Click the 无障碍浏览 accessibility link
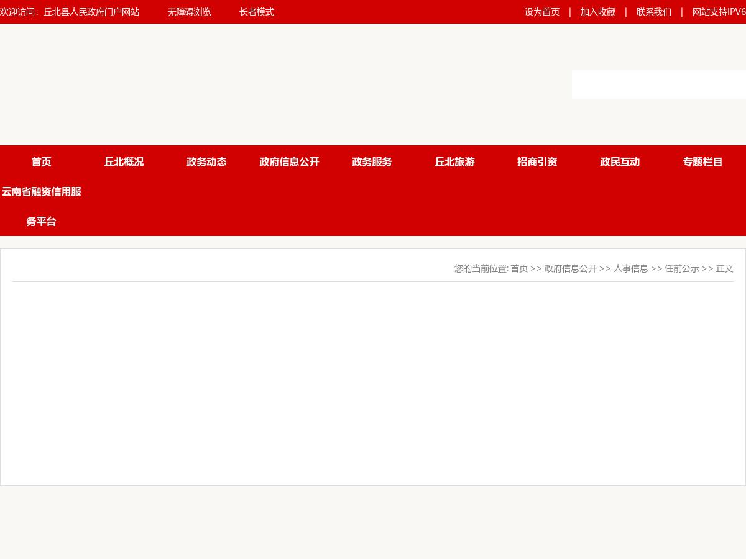 click(x=189, y=12)
